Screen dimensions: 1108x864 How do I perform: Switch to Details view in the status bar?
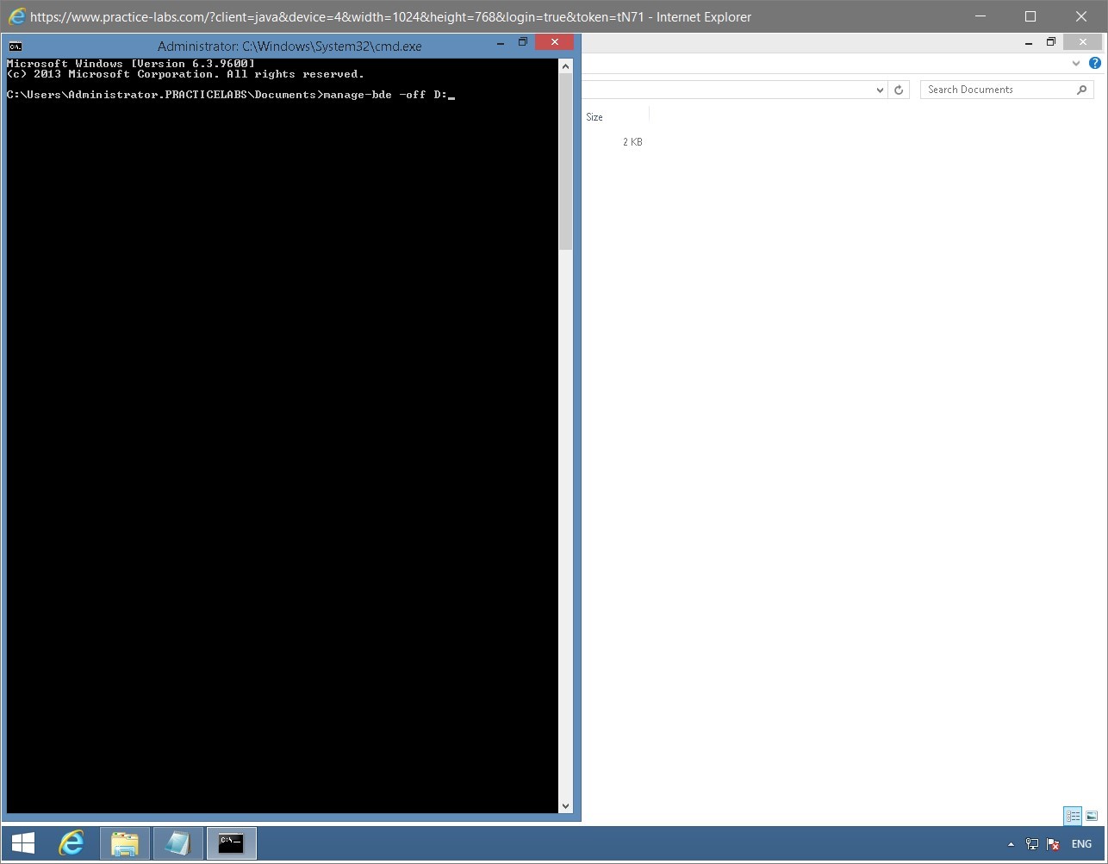tap(1073, 815)
